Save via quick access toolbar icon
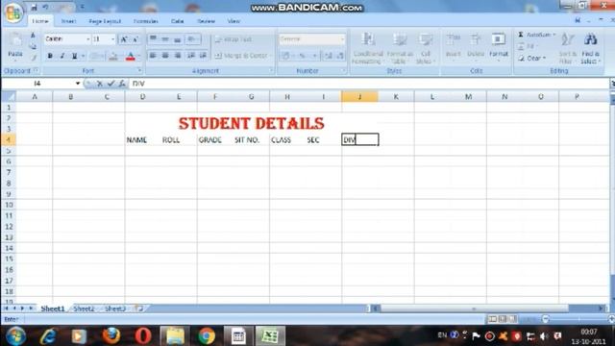The width and height of the screenshot is (615, 346). 35,7
